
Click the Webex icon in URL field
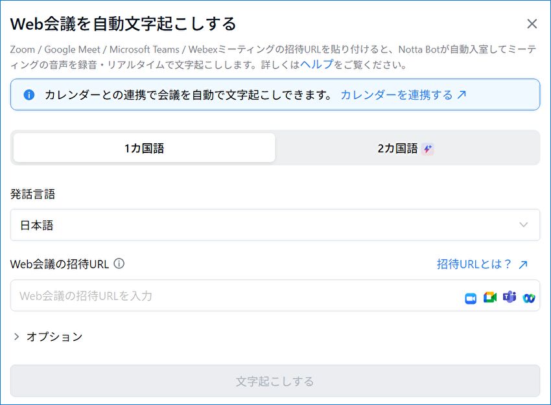(529, 298)
